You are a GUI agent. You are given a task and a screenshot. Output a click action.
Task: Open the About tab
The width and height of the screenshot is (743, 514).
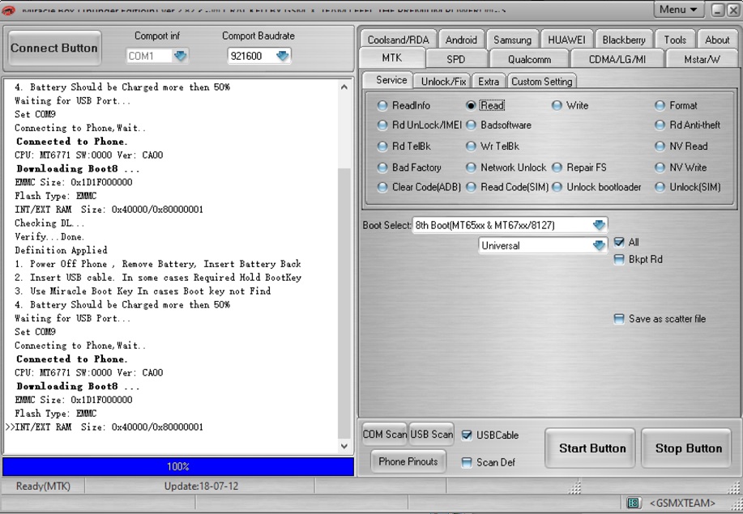[717, 40]
